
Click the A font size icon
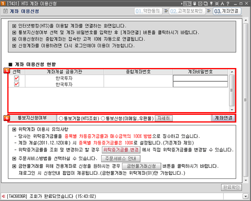pyautogui.click(x=222, y=3)
